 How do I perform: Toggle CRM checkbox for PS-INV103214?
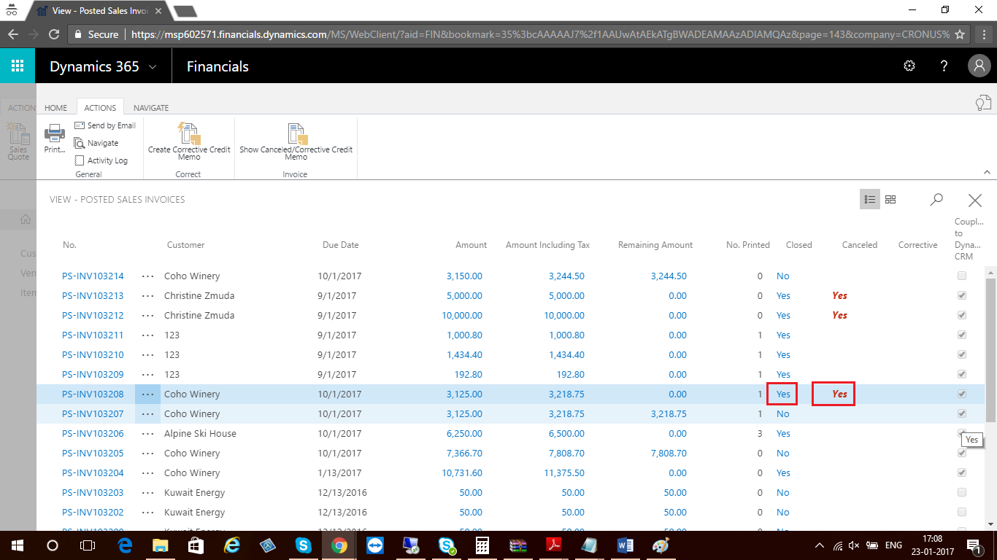click(962, 276)
